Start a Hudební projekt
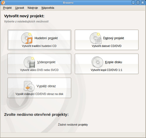The width and height of the screenshot is (146, 138). [39, 40]
